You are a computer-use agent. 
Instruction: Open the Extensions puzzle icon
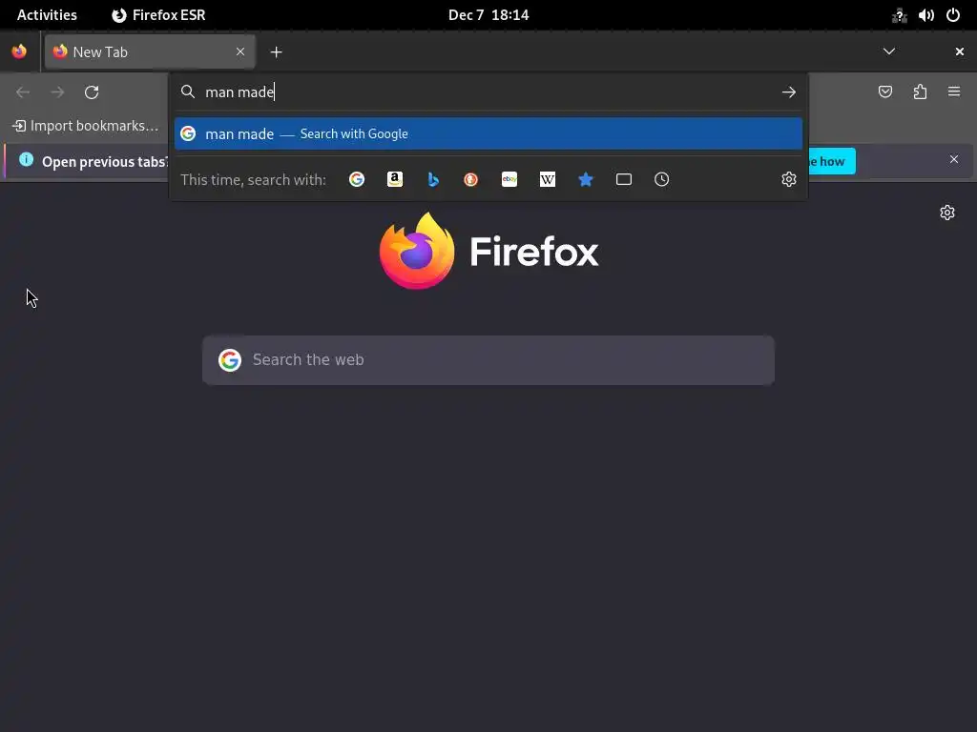pyautogui.click(x=921, y=92)
